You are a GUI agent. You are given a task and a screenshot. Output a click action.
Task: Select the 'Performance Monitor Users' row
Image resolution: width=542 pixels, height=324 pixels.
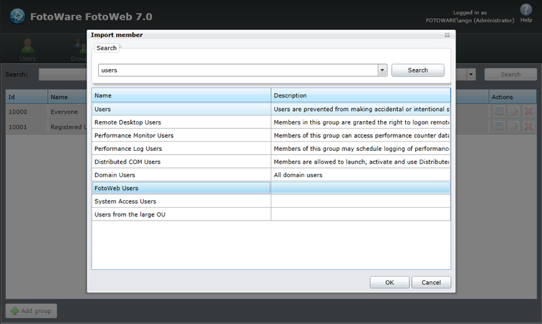pos(271,135)
